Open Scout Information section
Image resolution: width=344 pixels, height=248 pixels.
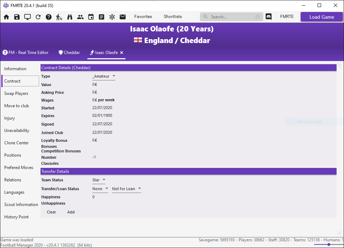21,205
